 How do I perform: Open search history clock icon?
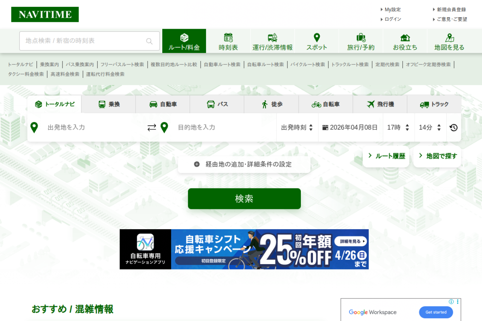point(453,128)
